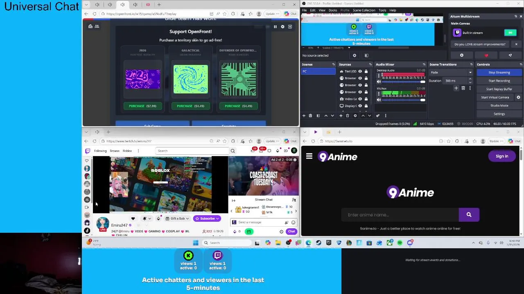The width and height of the screenshot is (524, 294).
Task: Toggle visibility of Text (GDI) source
Action: tap(360, 71)
